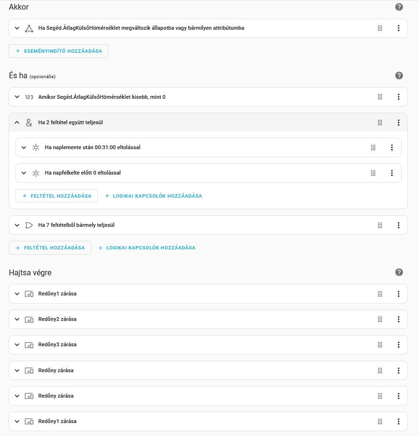
Task: Collapse the 'Ha 2 feltétel együtt teljesül' group
Action: coord(17,123)
